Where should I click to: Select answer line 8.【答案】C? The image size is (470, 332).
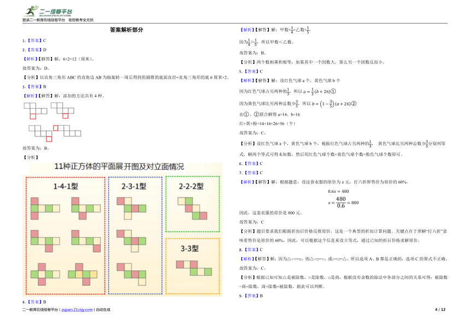tap(251, 250)
